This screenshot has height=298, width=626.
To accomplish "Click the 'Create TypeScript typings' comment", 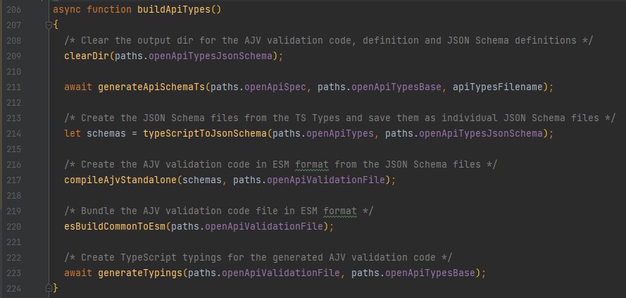I will (258, 258).
